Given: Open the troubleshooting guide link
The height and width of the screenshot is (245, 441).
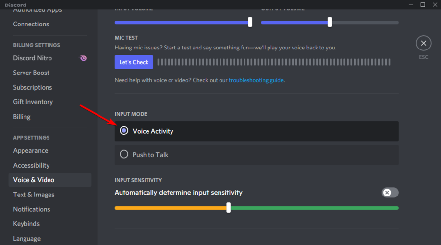Looking at the screenshot, I should click(256, 80).
